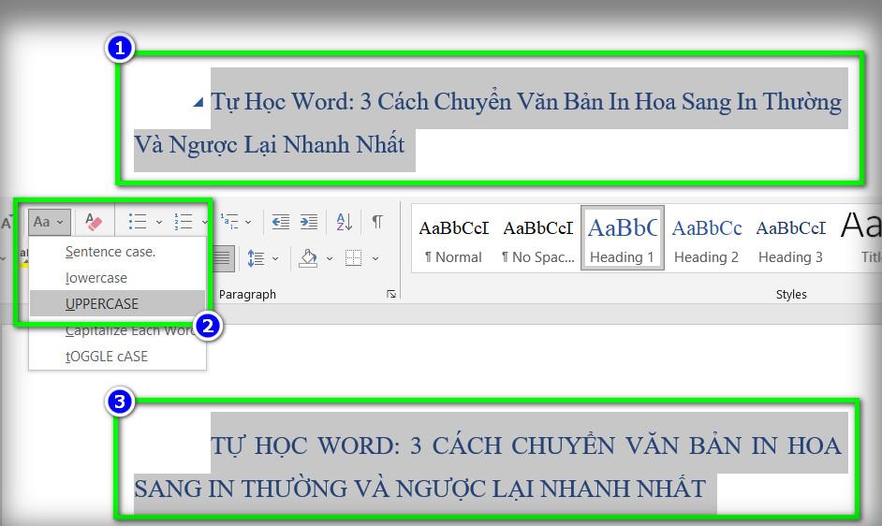Click the title-case heading 'Tự Học Word: 3 Cách...'
The width and height of the screenshot is (882, 526).
pyautogui.click(x=487, y=123)
